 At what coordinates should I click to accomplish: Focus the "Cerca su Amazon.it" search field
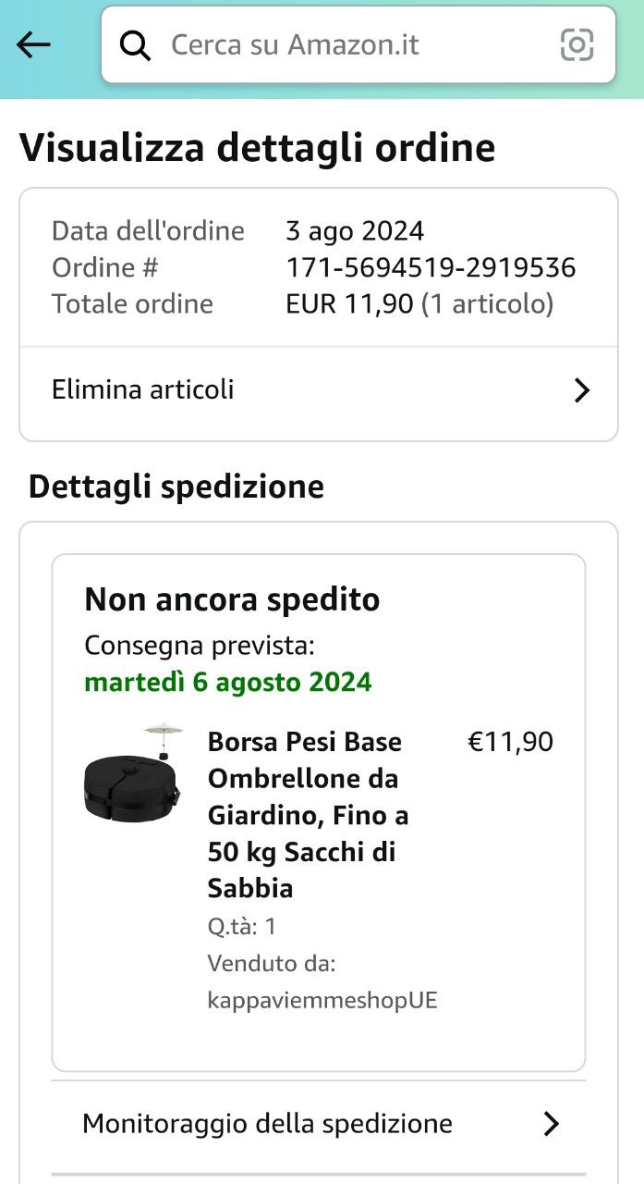[x=351, y=44]
